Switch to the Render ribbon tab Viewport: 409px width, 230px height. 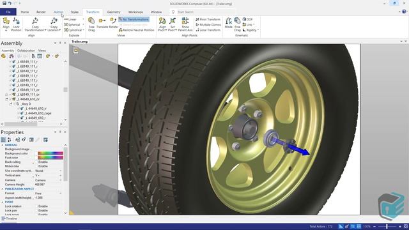[41, 11]
